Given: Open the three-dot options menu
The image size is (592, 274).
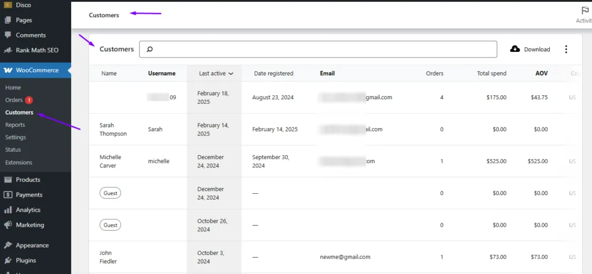Looking at the screenshot, I should (x=565, y=50).
